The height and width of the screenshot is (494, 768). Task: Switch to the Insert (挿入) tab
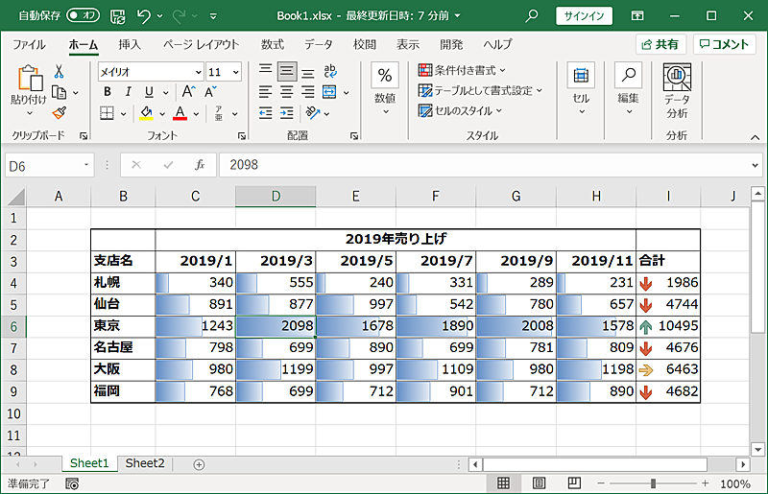pyautogui.click(x=130, y=44)
